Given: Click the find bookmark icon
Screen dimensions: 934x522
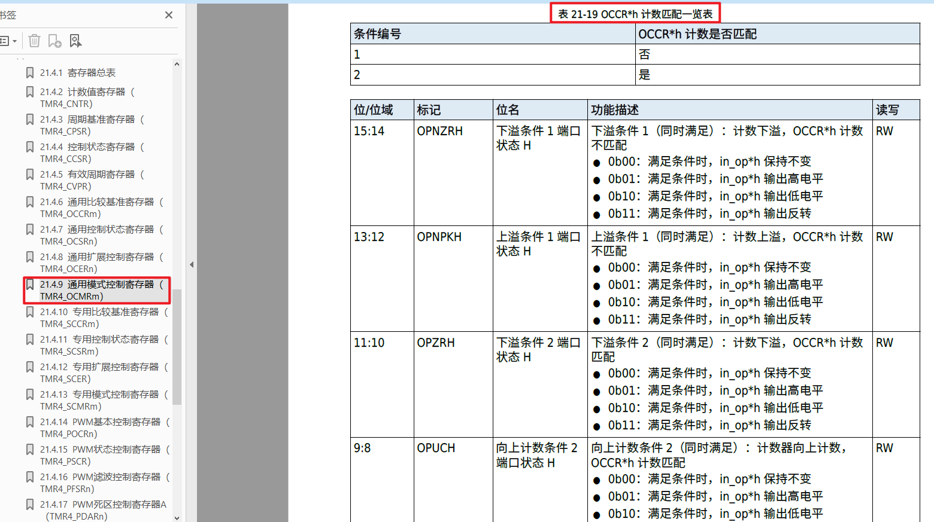Looking at the screenshot, I should pyautogui.click(x=75, y=41).
